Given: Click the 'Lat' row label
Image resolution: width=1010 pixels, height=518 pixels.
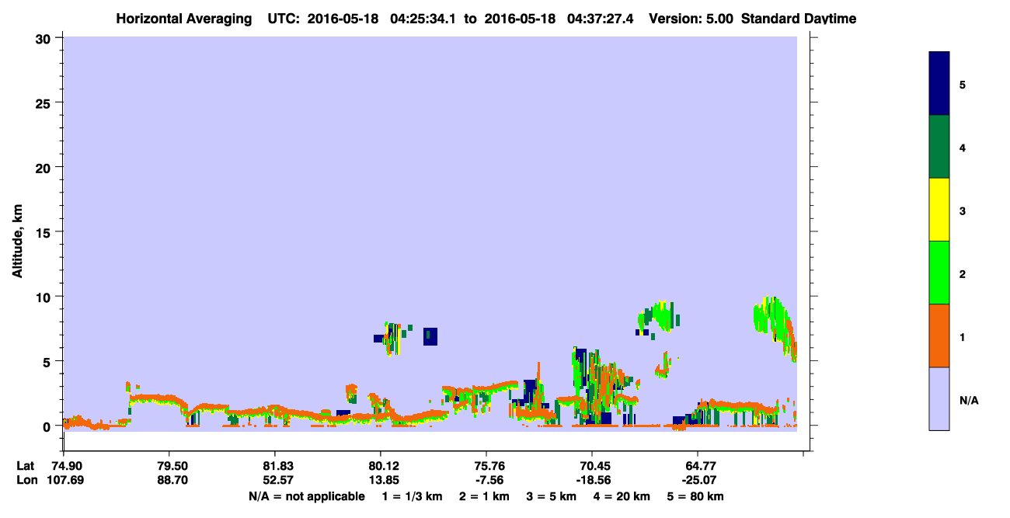Looking at the screenshot, I should 26,466.
